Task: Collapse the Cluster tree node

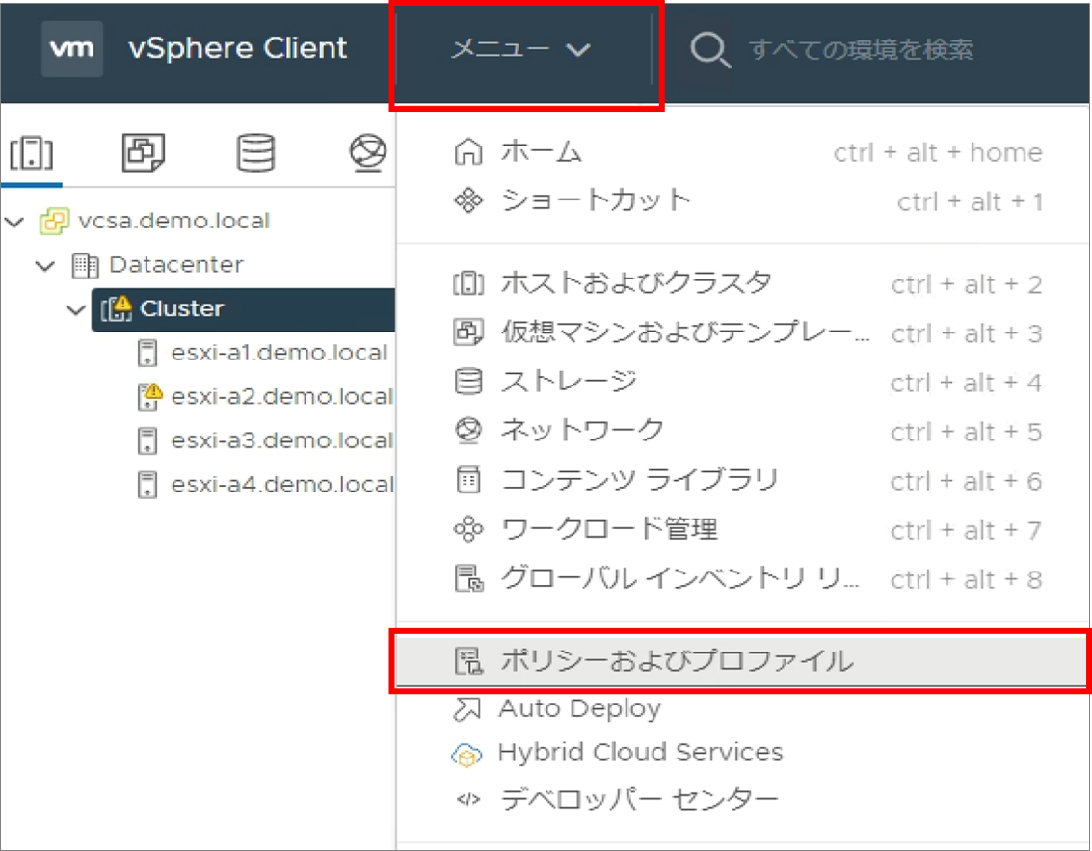Action: pyautogui.click(x=75, y=309)
